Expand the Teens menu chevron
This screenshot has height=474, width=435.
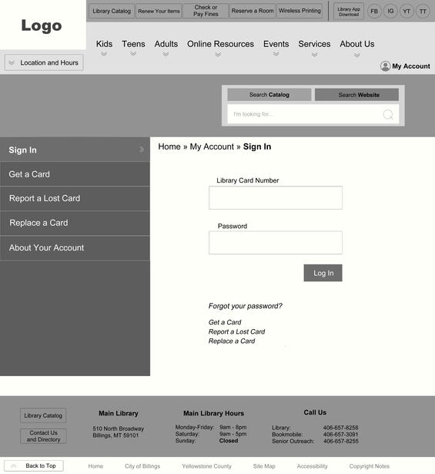(x=133, y=54)
